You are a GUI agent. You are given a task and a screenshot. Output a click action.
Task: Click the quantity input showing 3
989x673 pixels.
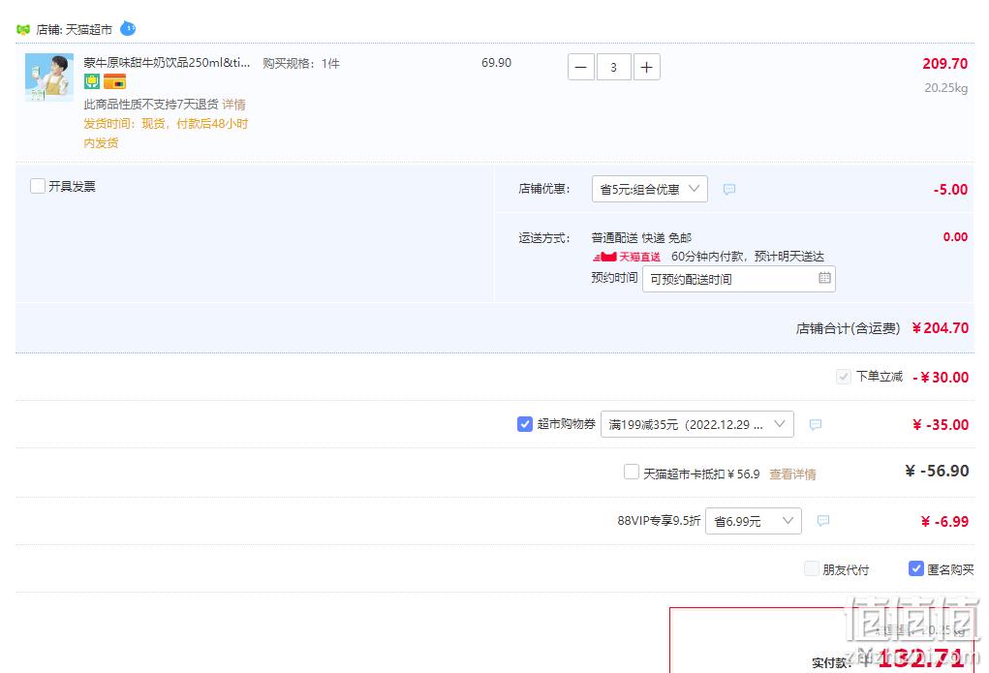pyautogui.click(x=613, y=68)
